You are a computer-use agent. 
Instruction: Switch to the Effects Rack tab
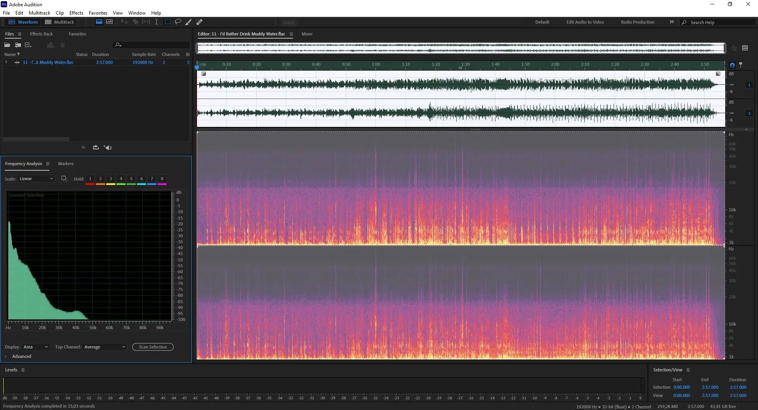point(41,34)
